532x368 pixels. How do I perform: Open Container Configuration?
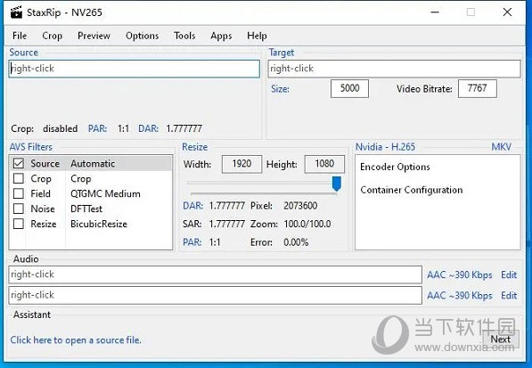point(411,190)
